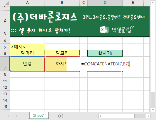The width and height of the screenshot is (156, 120).
Task: Select row 6 header
Action: coord(5,53)
